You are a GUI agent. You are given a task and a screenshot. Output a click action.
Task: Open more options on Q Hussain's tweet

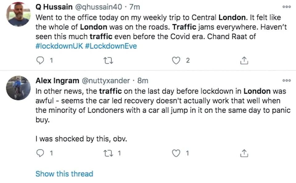coord(286,6)
